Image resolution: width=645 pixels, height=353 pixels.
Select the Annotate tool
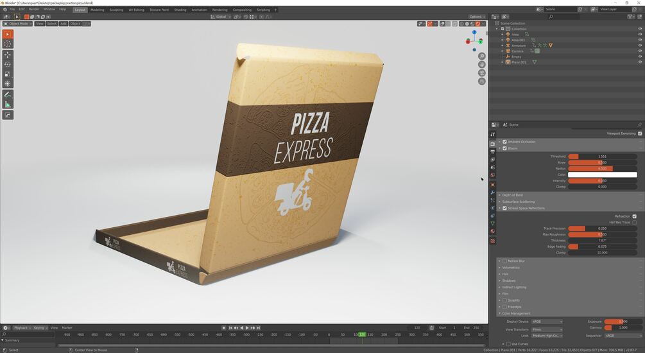coord(8,94)
